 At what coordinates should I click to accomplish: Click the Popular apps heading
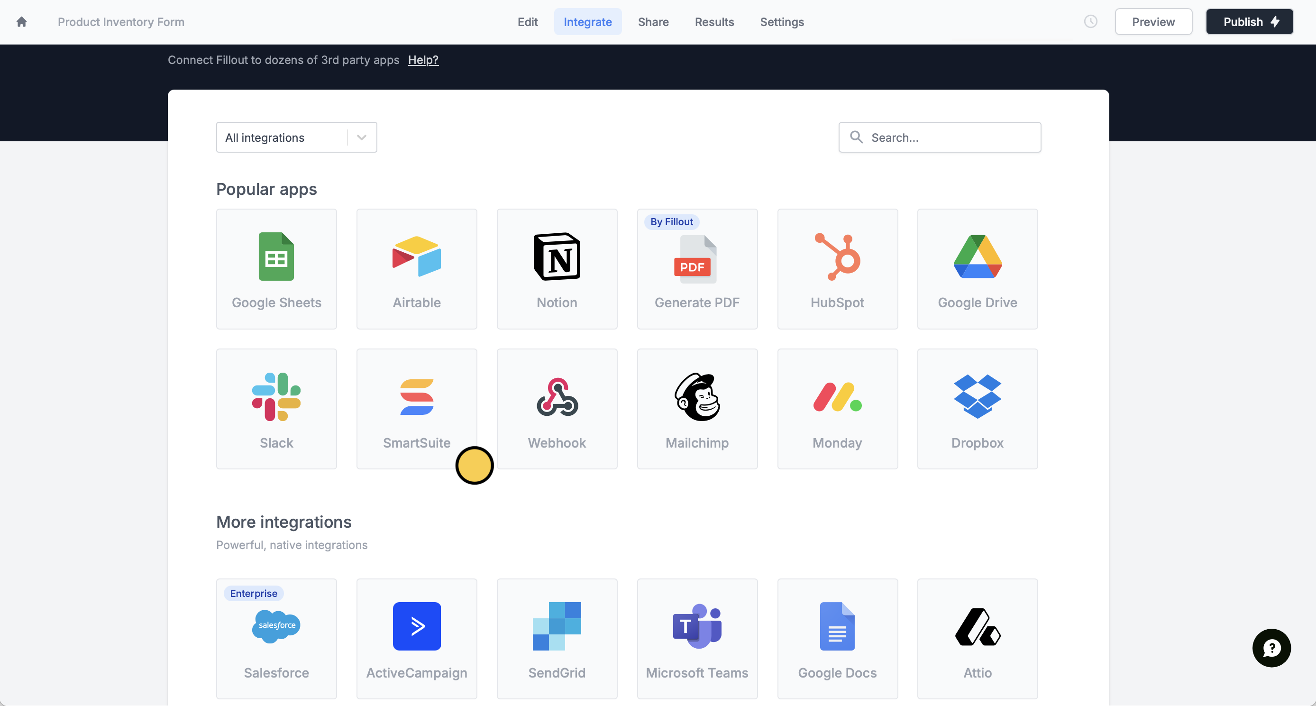pos(266,189)
